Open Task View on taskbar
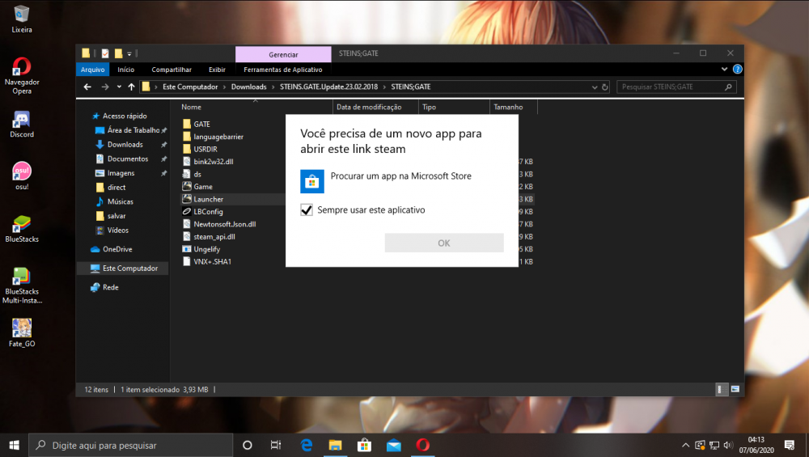The width and height of the screenshot is (809, 457). 276,445
